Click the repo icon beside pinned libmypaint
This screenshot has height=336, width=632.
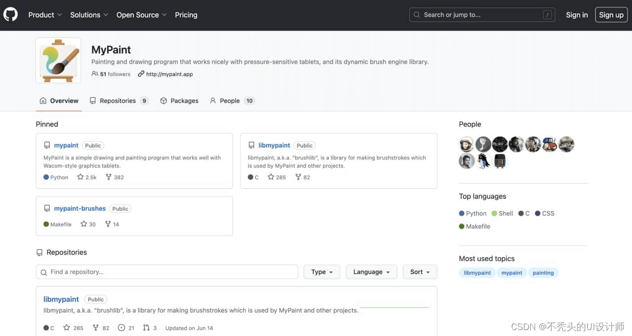click(251, 146)
